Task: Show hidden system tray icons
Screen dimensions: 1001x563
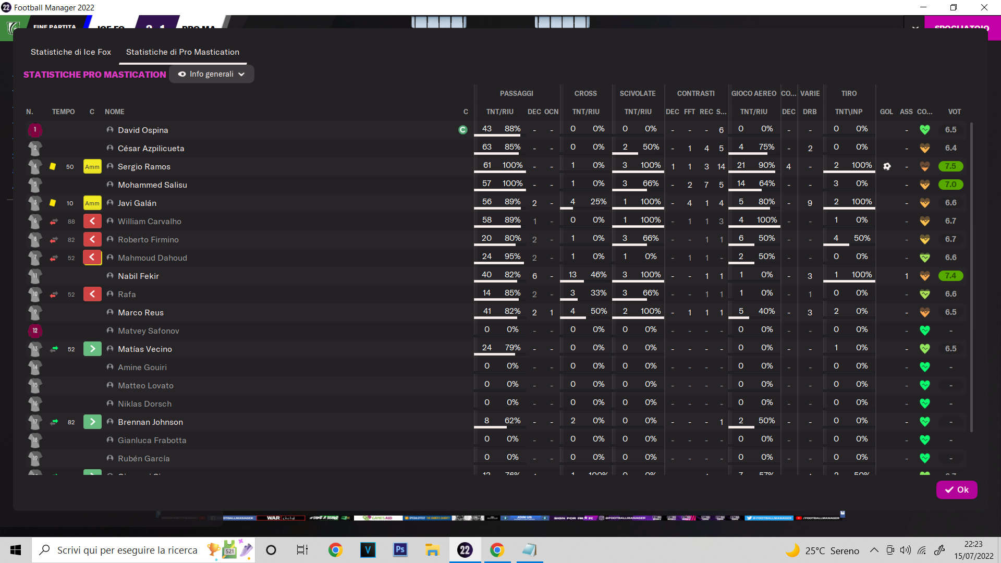Action: [874, 550]
